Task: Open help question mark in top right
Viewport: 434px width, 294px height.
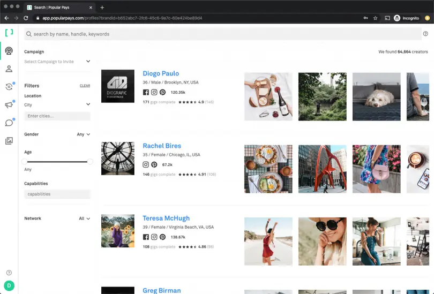Action: [425, 34]
